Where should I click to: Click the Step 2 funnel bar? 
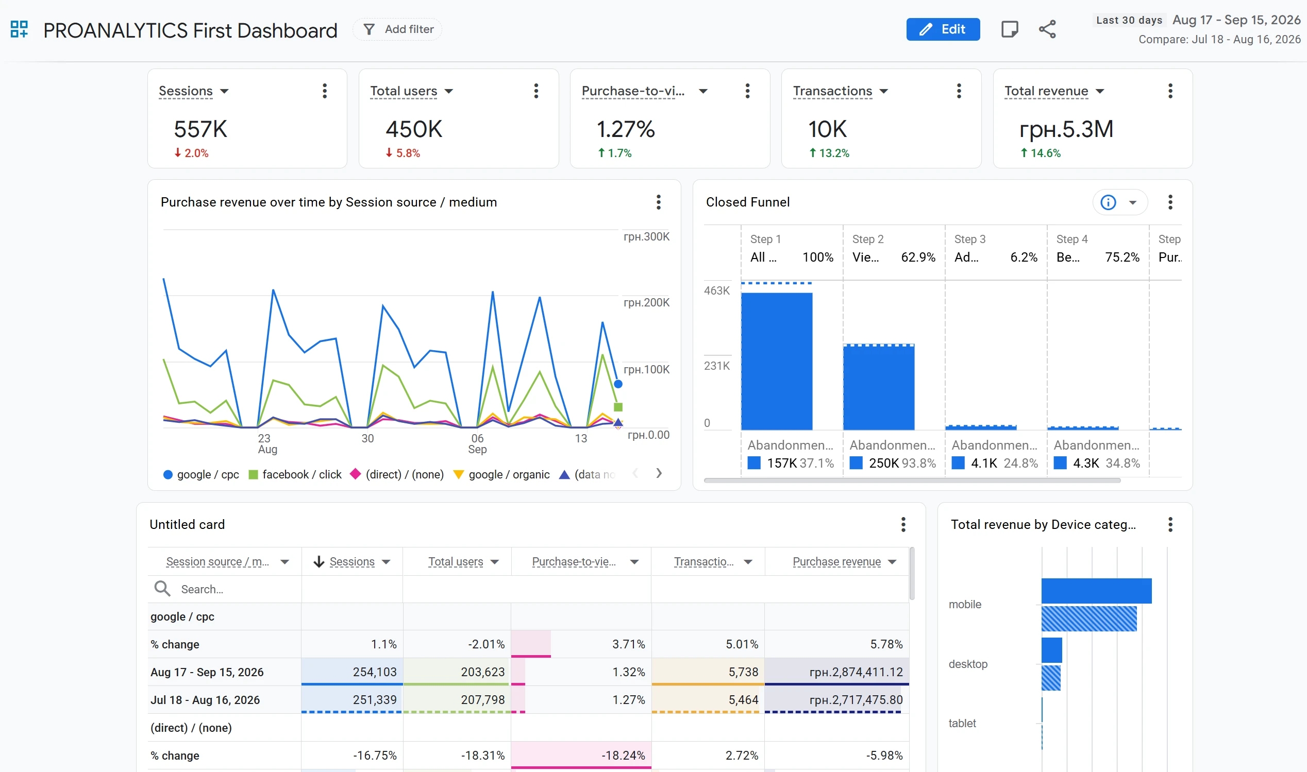(879, 388)
